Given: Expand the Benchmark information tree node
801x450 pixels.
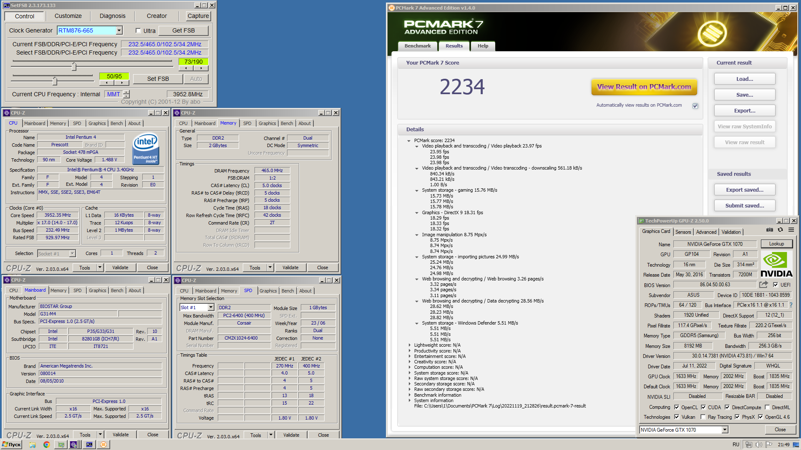Looking at the screenshot, I should [x=409, y=395].
